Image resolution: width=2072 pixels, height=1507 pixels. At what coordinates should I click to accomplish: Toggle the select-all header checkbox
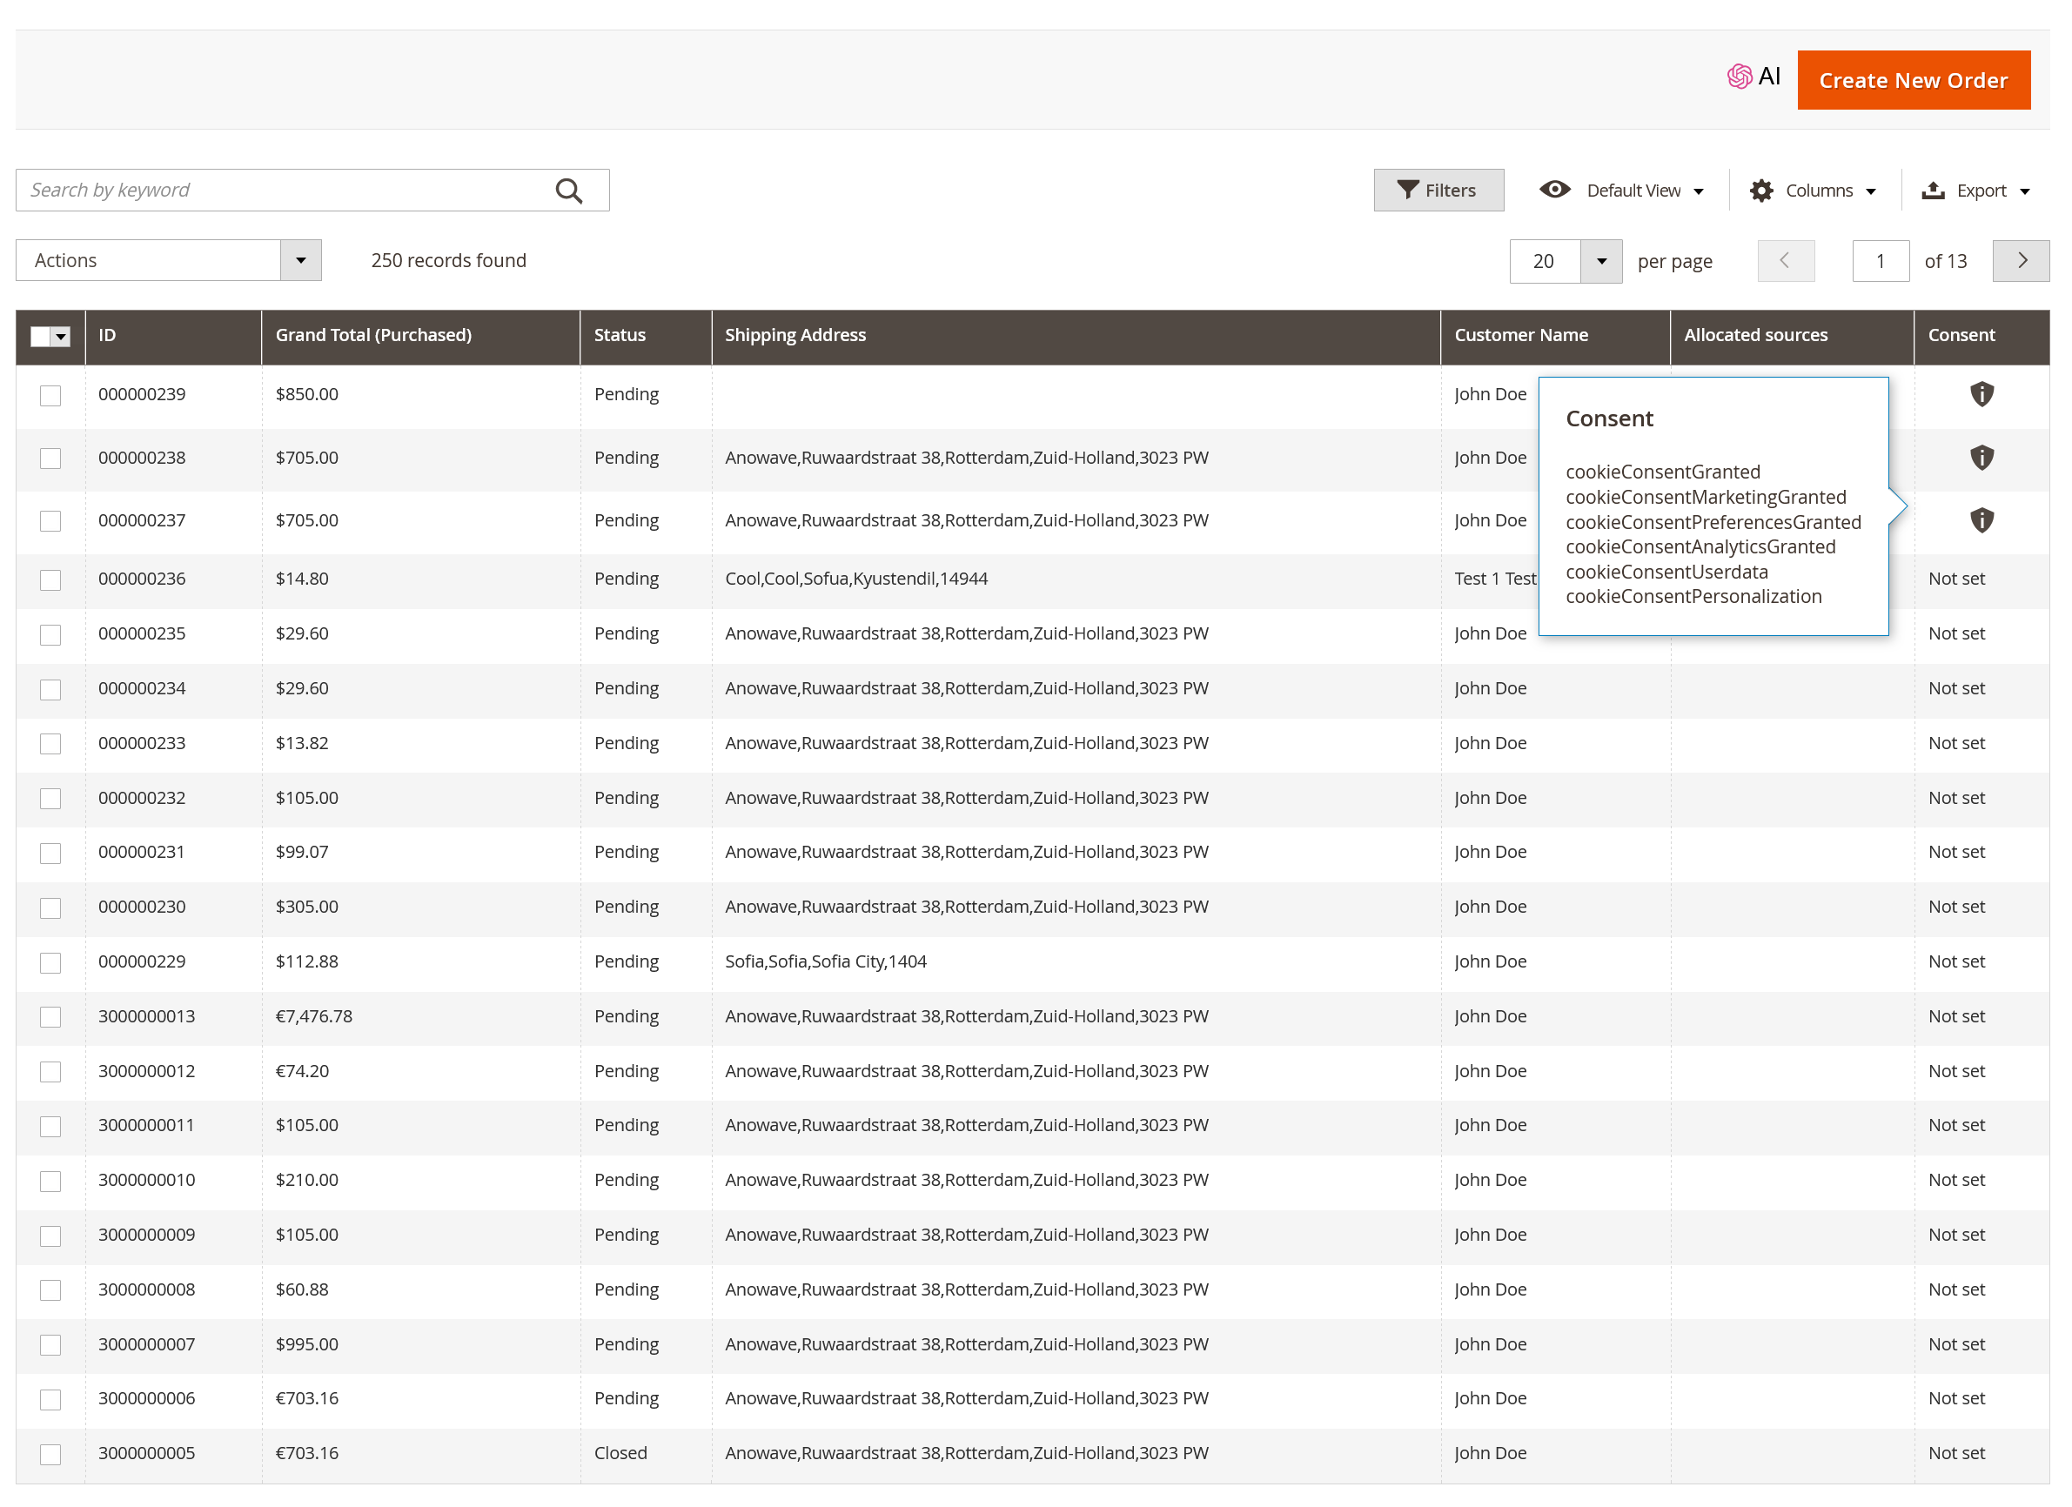(40, 336)
